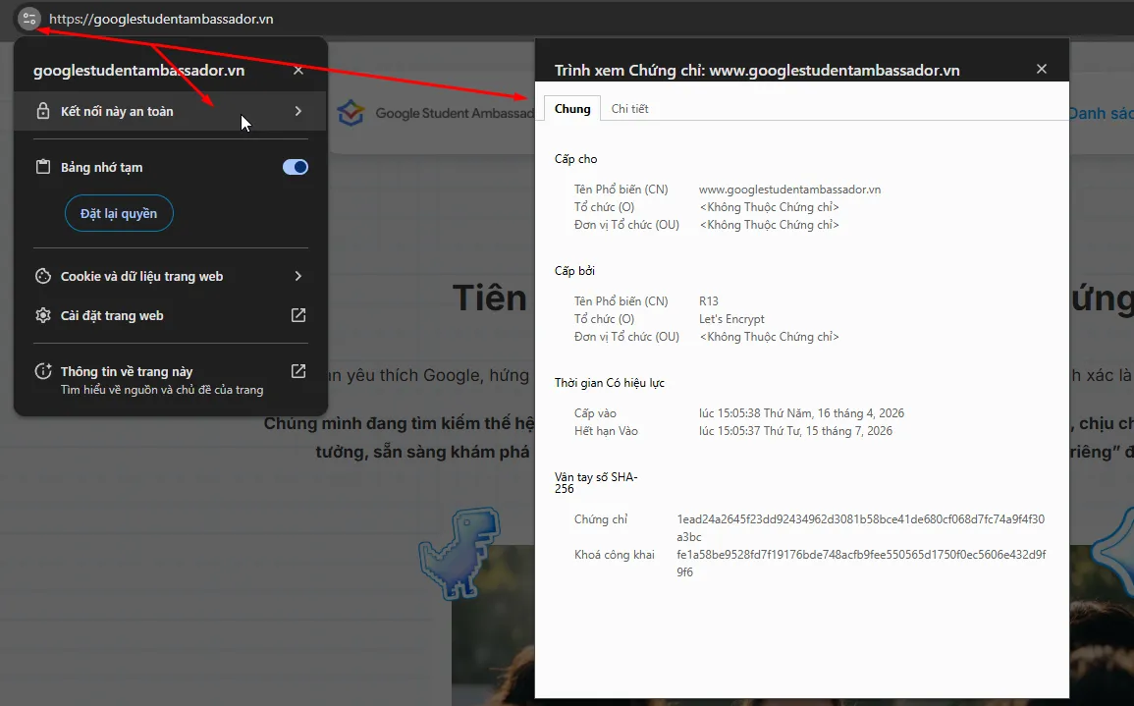Click the gear icon for Cài đặt trang web
The image size is (1134, 706).
42,316
